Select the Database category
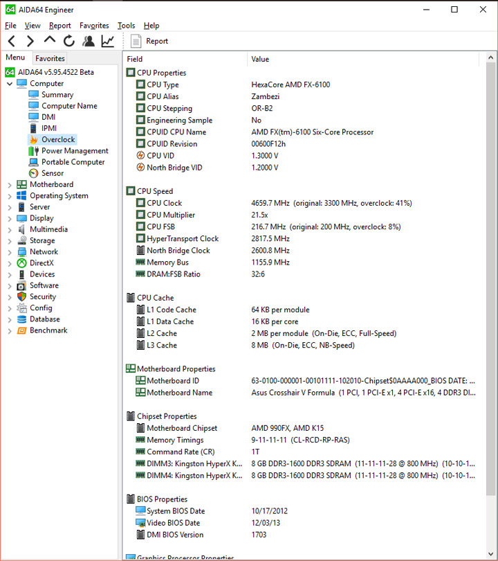498x561 pixels. [45, 319]
